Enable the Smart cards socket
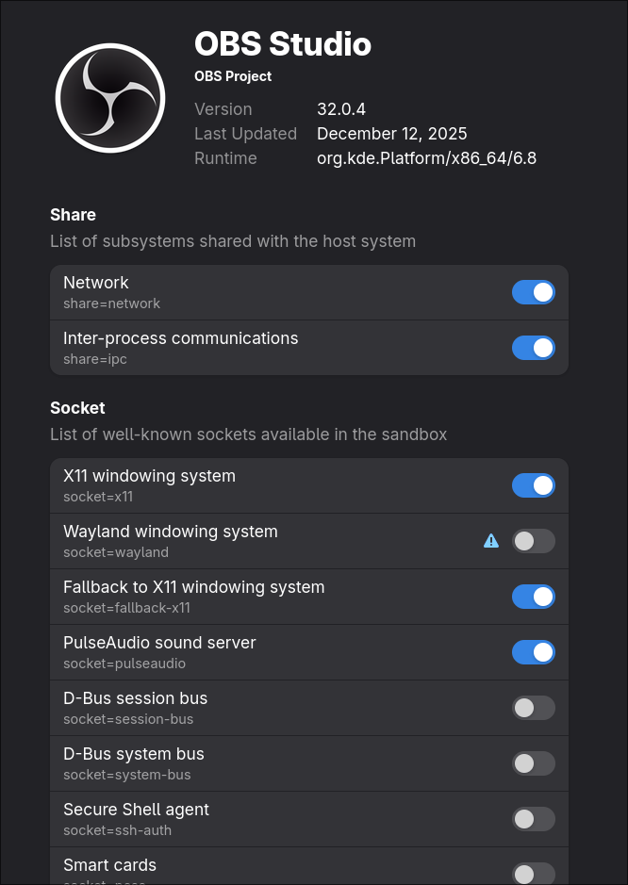This screenshot has height=885, width=628. 533,872
